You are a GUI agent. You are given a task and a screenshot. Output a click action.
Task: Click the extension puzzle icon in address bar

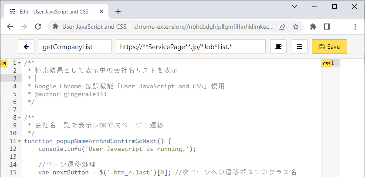point(56,27)
